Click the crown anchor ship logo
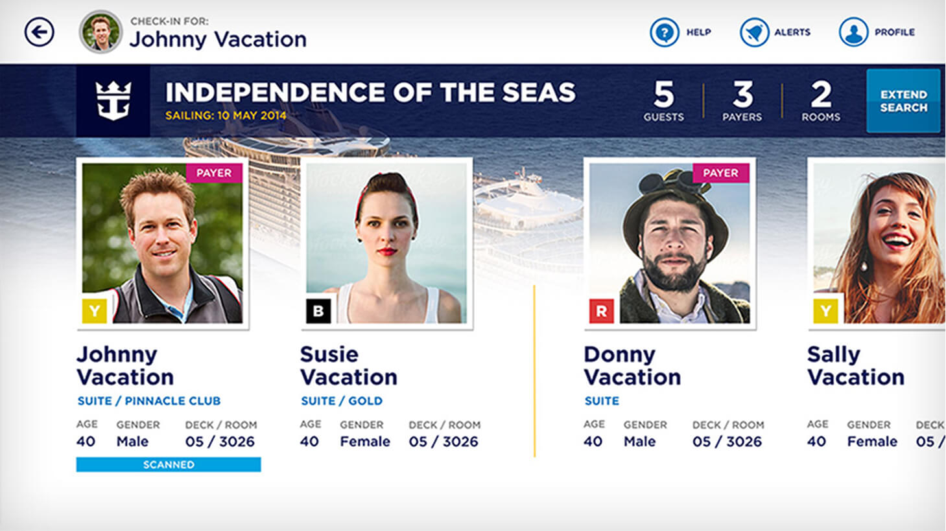Screen dimensions: 946x531 coord(113,100)
